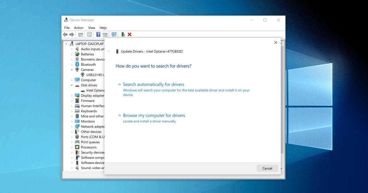Expand the Bluetooth tree node
The height and width of the screenshot is (193, 368).
tap(72, 65)
